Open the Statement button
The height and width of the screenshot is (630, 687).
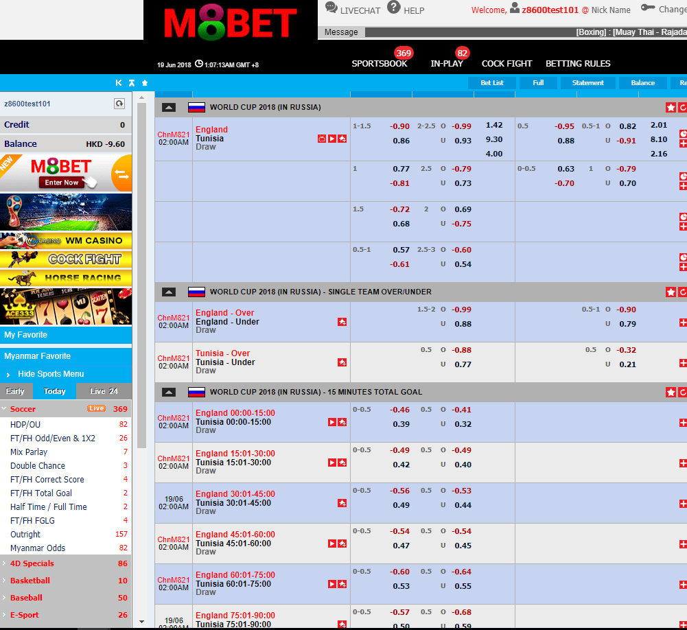click(x=587, y=83)
